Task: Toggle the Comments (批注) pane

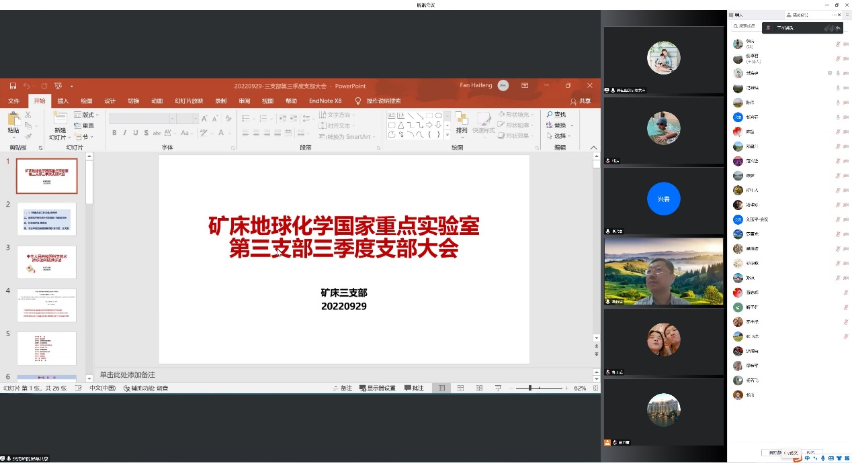Action: [414, 388]
